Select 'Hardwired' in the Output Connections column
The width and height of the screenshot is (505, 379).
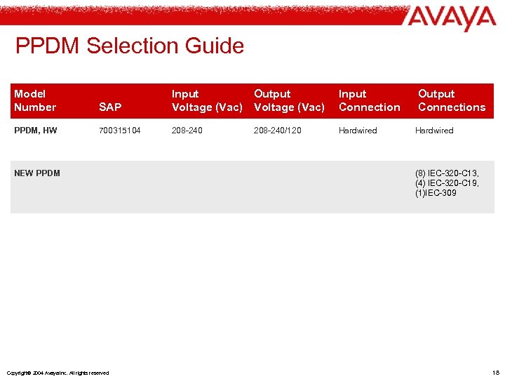(434, 131)
